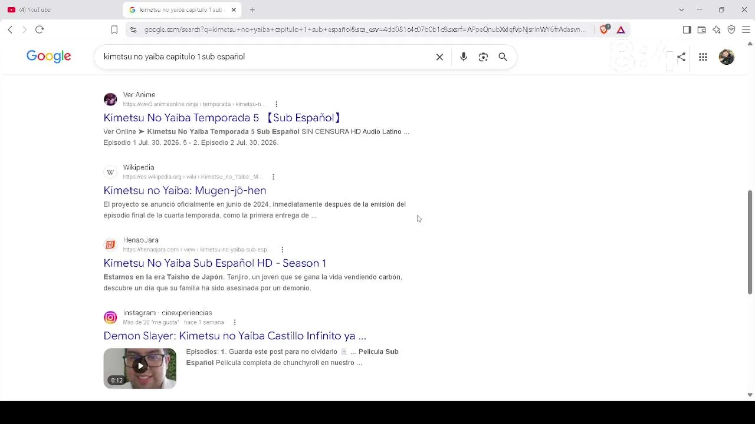Click the scrollbar up arrow
Viewport: 755px width, 424px height.
click(750, 44)
